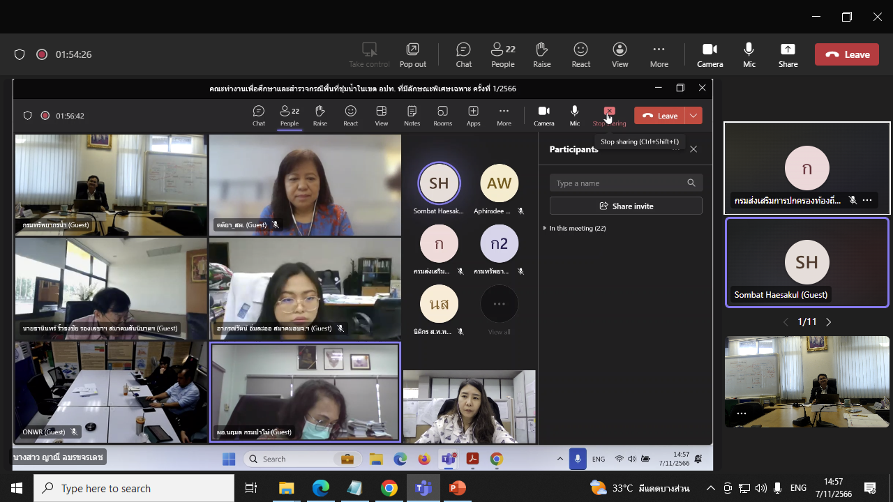This screenshot has height=502, width=893.
Task: Open React emoji options in top toolbar
Action: click(x=580, y=55)
